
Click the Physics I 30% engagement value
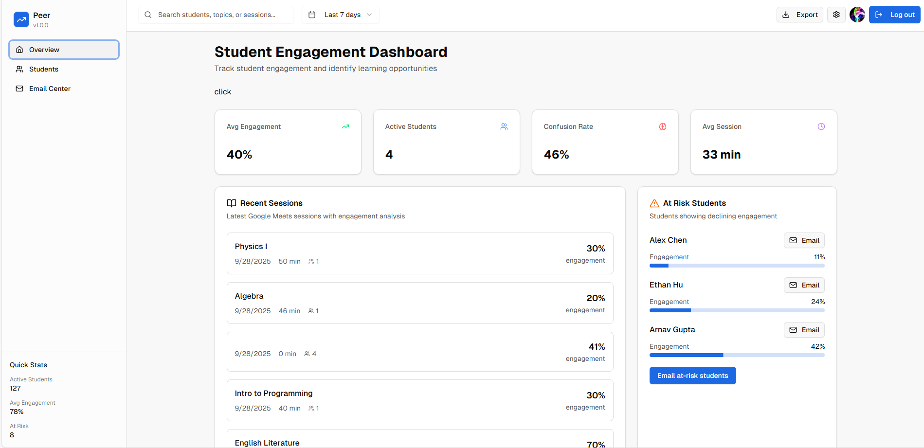pos(596,249)
